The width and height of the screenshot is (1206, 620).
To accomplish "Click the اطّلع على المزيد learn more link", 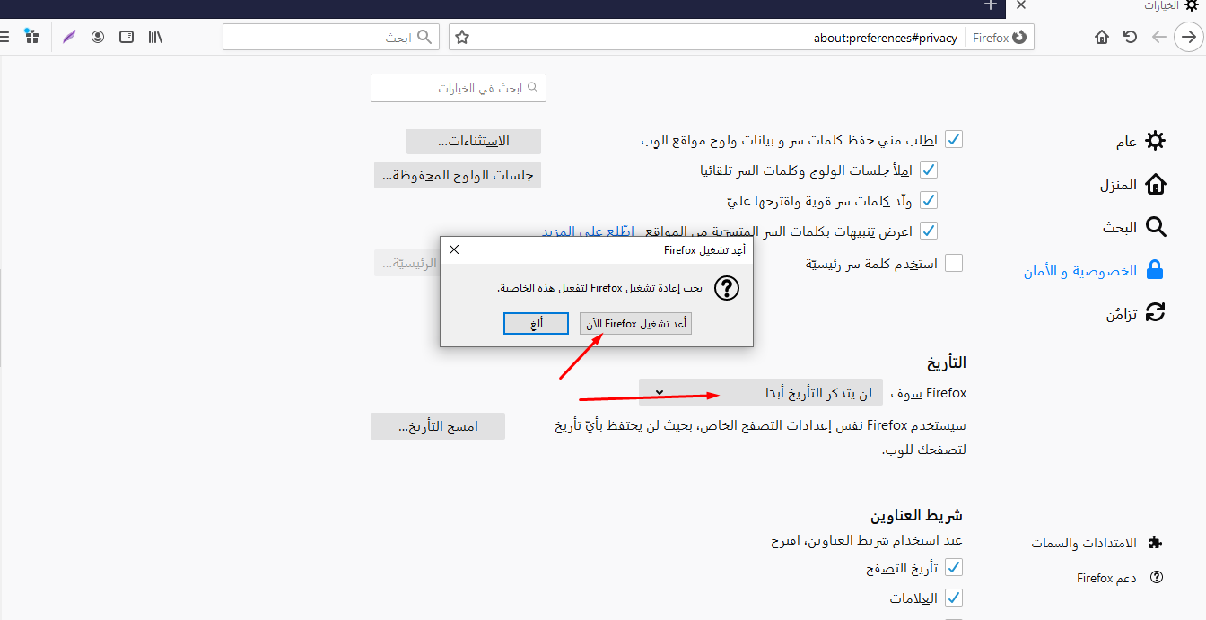I will [587, 231].
